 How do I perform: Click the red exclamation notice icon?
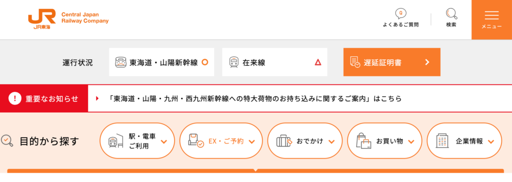14,99
